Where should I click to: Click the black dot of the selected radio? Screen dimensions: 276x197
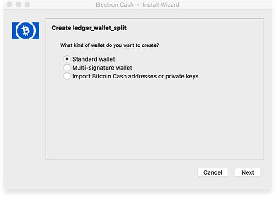[67, 59]
